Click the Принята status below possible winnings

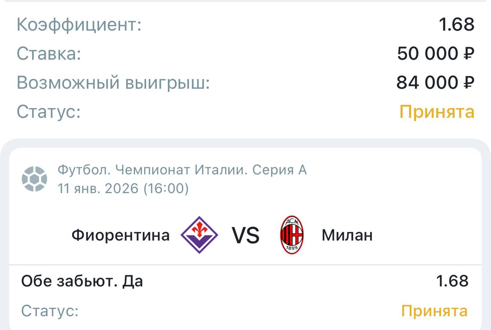tap(437, 112)
